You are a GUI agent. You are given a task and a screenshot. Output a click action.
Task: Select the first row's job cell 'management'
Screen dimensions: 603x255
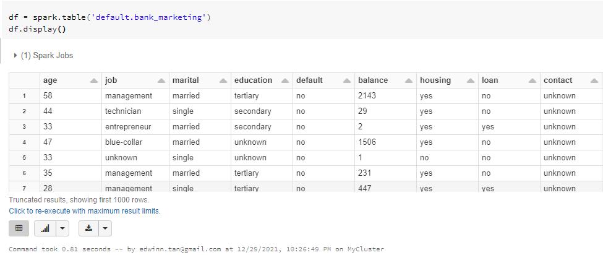pos(129,96)
